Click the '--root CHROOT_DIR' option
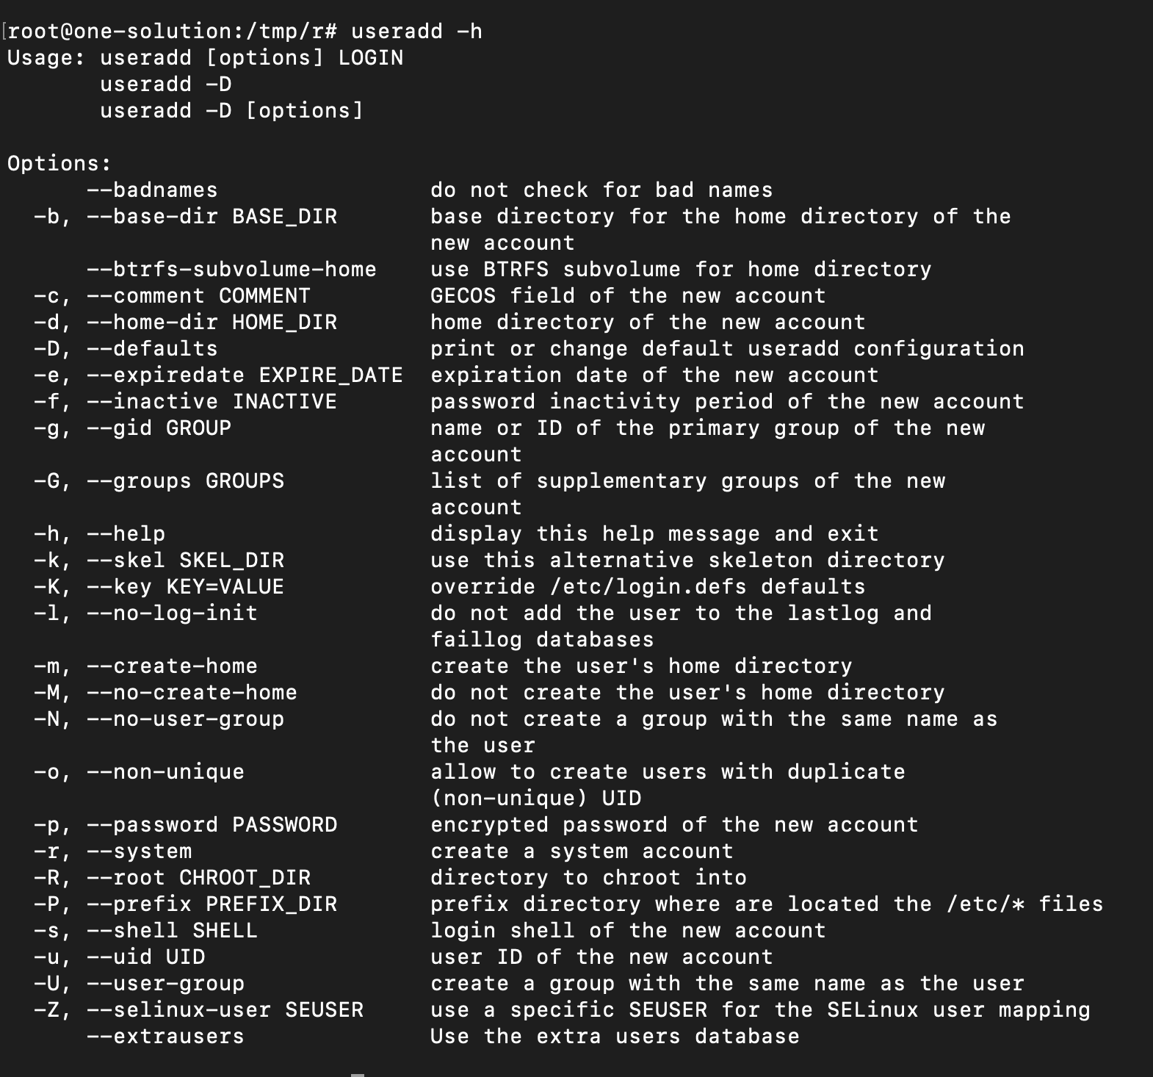 click(x=198, y=877)
